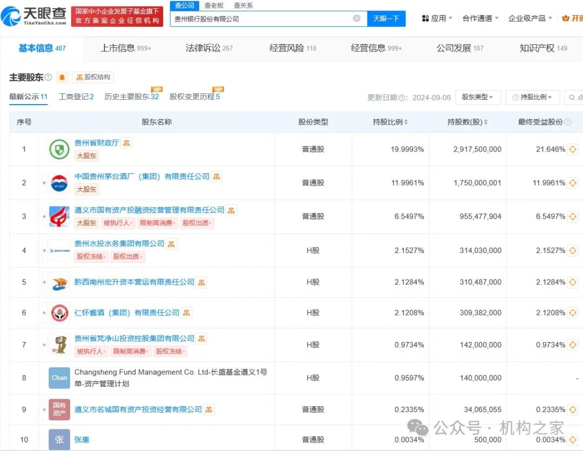Click the 限制高消费 tag under 梵净山投资
The width and height of the screenshot is (583, 451).
131,351
